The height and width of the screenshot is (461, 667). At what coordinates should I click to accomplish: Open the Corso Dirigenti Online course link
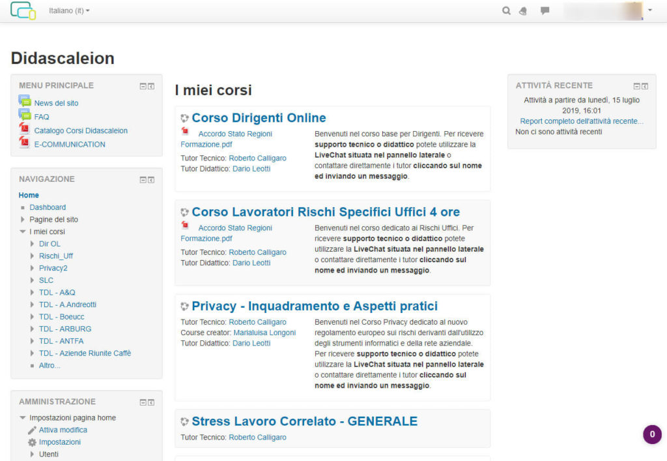click(x=259, y=118)
